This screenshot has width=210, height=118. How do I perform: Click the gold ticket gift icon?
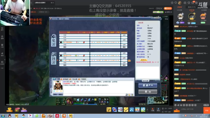coord(126,110)
